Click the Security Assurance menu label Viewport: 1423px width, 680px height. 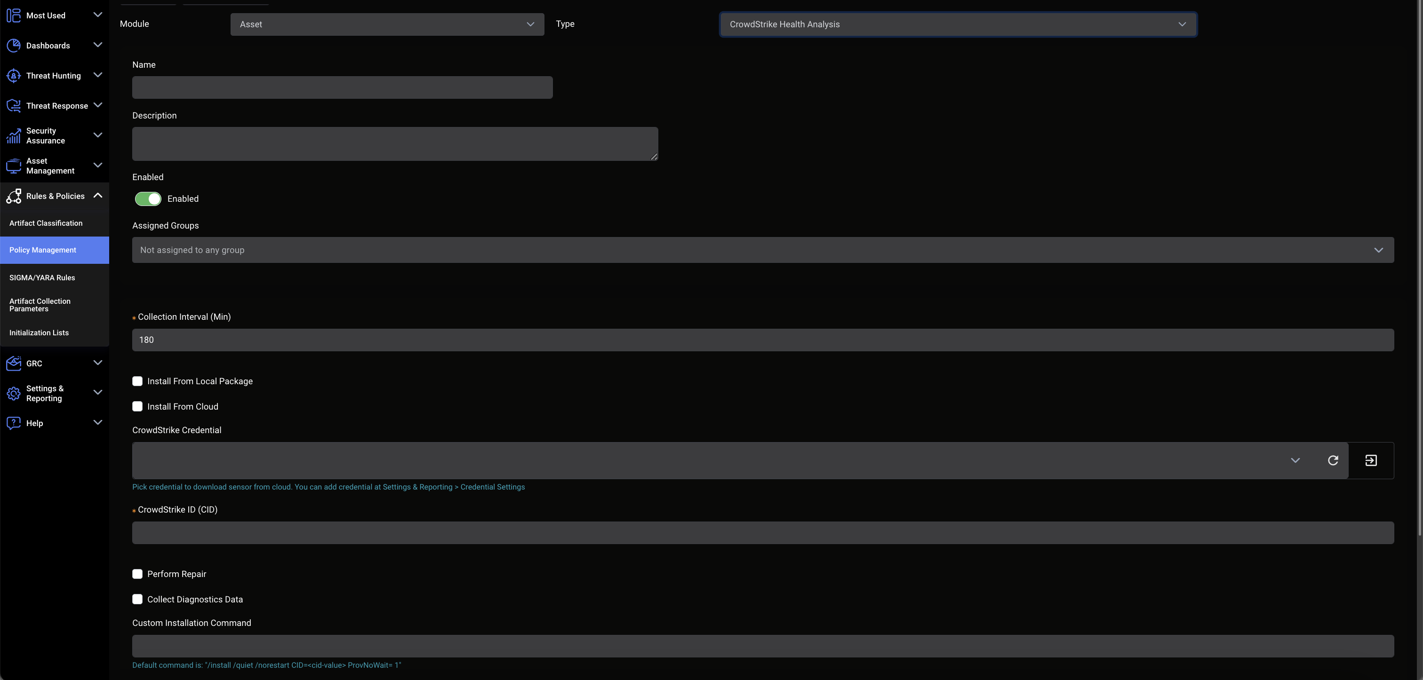[46, 136]
